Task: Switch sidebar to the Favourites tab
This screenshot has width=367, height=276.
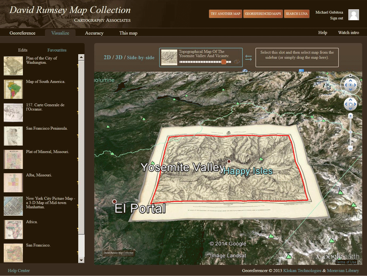Action: [x=57, y=50]
